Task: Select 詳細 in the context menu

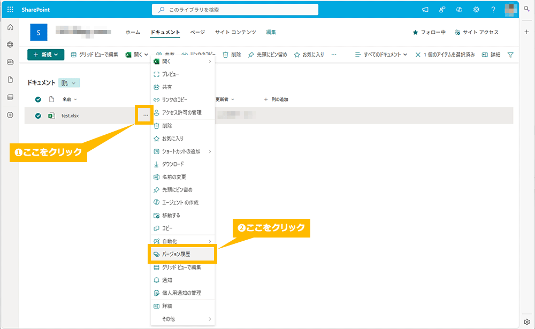Action: pos(182,306)
